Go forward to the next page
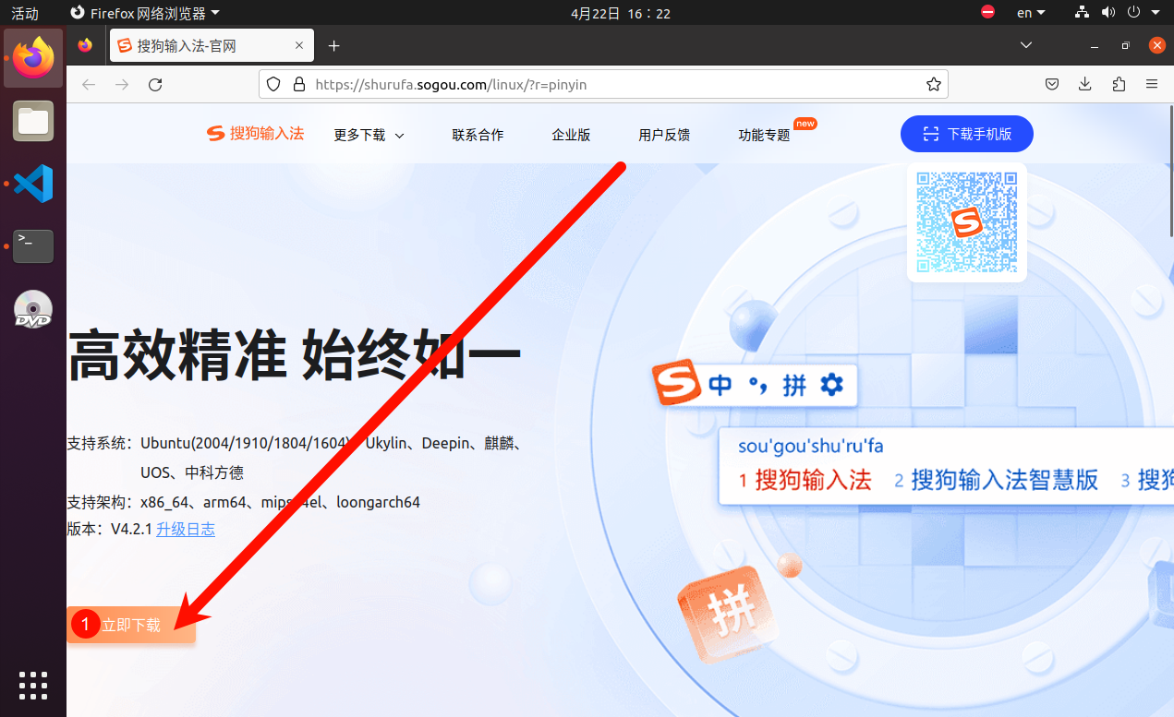This screenshot has height=717, width=1174. pos(122,85)
